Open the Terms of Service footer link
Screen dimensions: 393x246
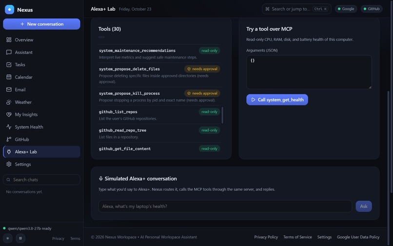coord(297,237)
